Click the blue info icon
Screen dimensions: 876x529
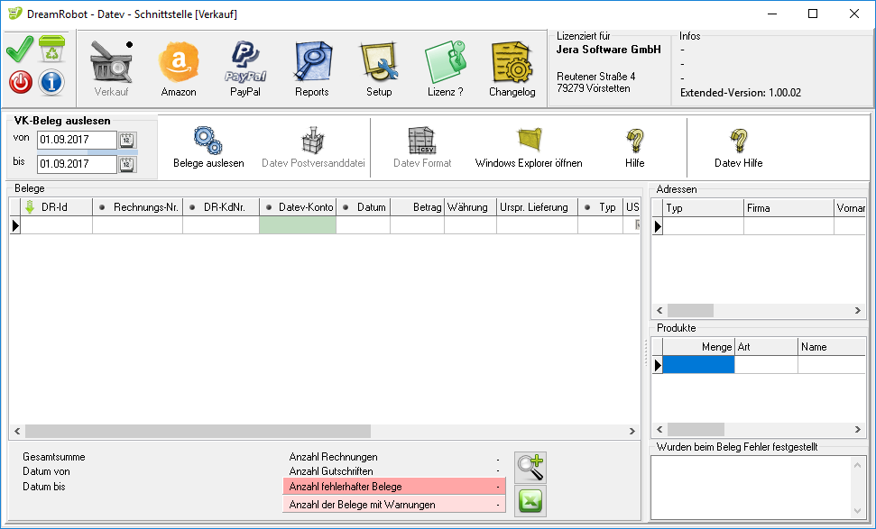point(51,82)
